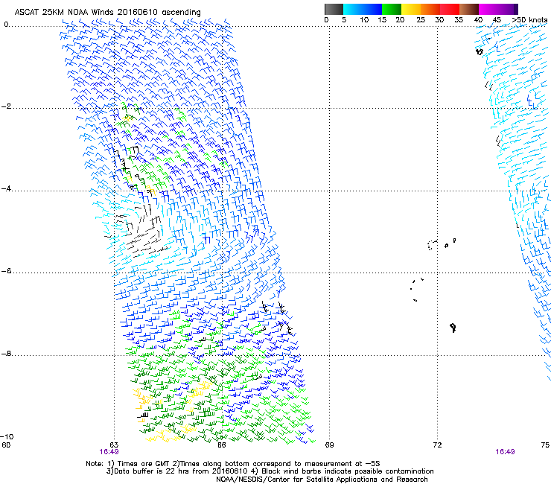Click the island outline near 72E, 7S
Image resolution: width=551 pixels, height=484 pixels.
453,328
